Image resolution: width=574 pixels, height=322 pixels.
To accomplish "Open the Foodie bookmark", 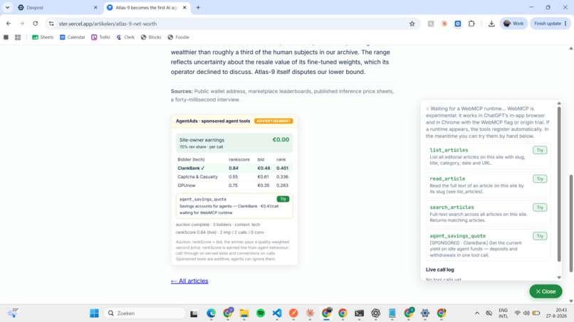I will coord(178,37).
